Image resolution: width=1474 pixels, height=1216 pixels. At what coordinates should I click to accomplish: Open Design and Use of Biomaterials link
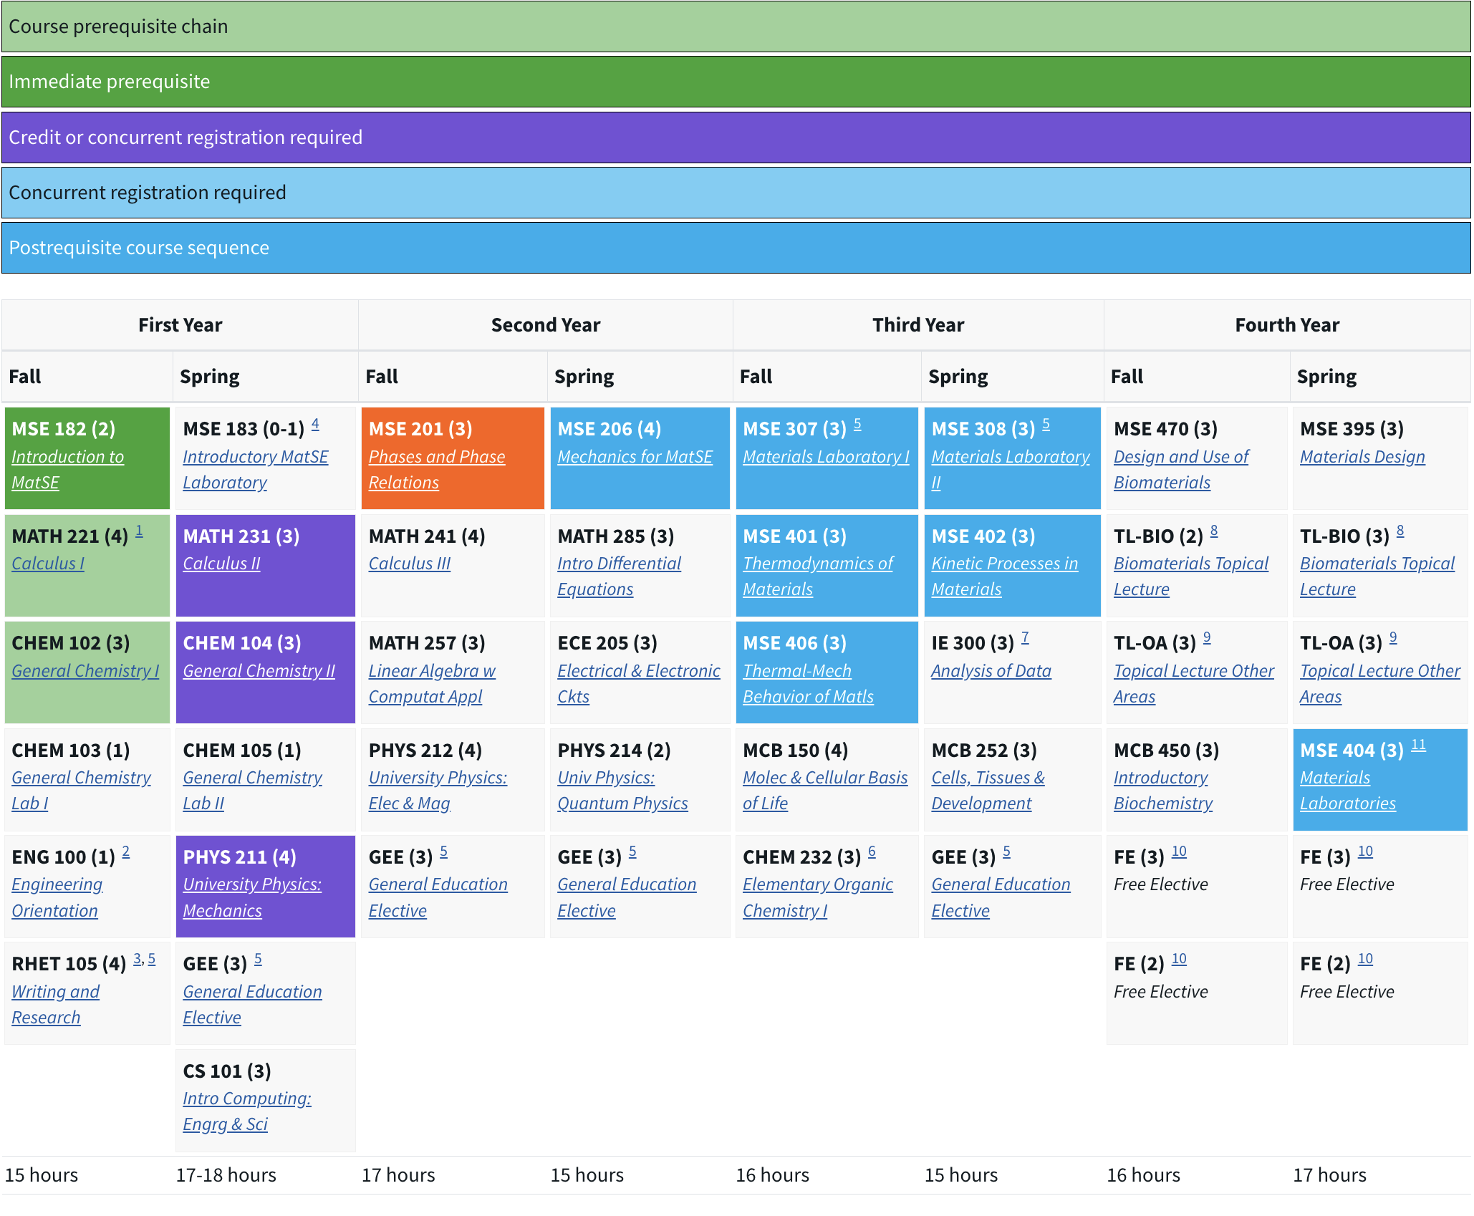(1180, 457)
